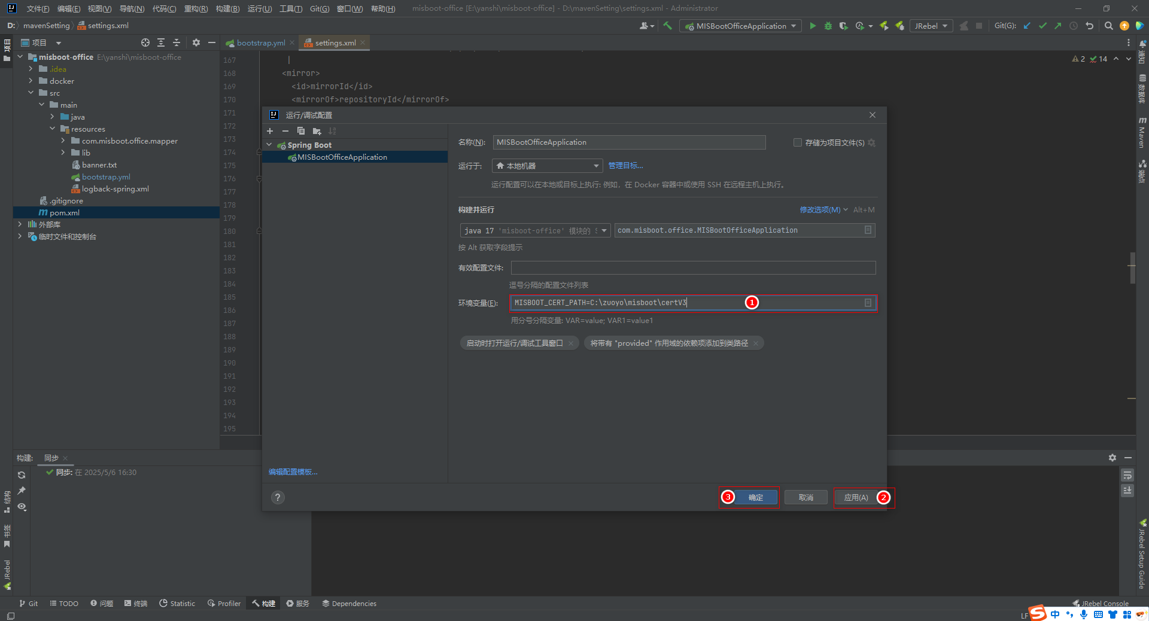Hide project panel with minus icon
The image size is (1149, 621).
click(211, 42)
